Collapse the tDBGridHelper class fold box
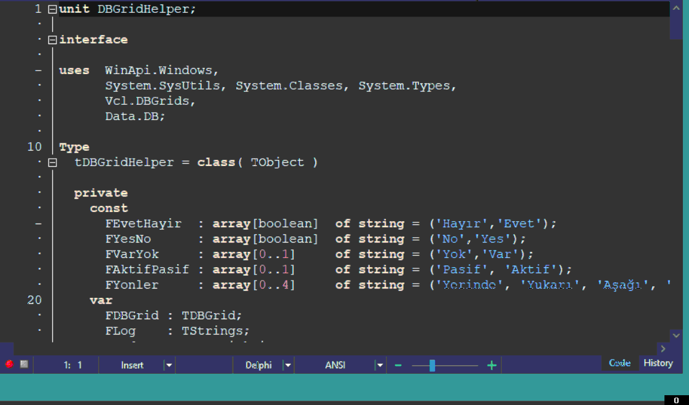Viewport: 689px width, 405px height. click(52, 163)
